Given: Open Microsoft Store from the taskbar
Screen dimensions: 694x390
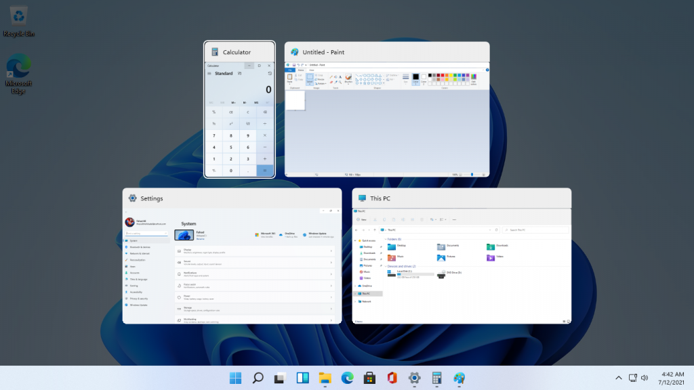Looking at the screenshot, I should coord(369,378).
